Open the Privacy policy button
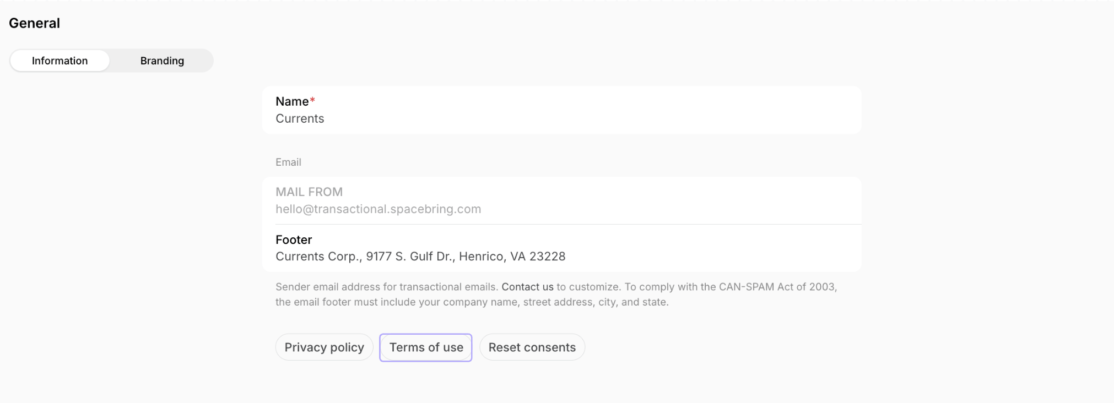 click(324, 347)
